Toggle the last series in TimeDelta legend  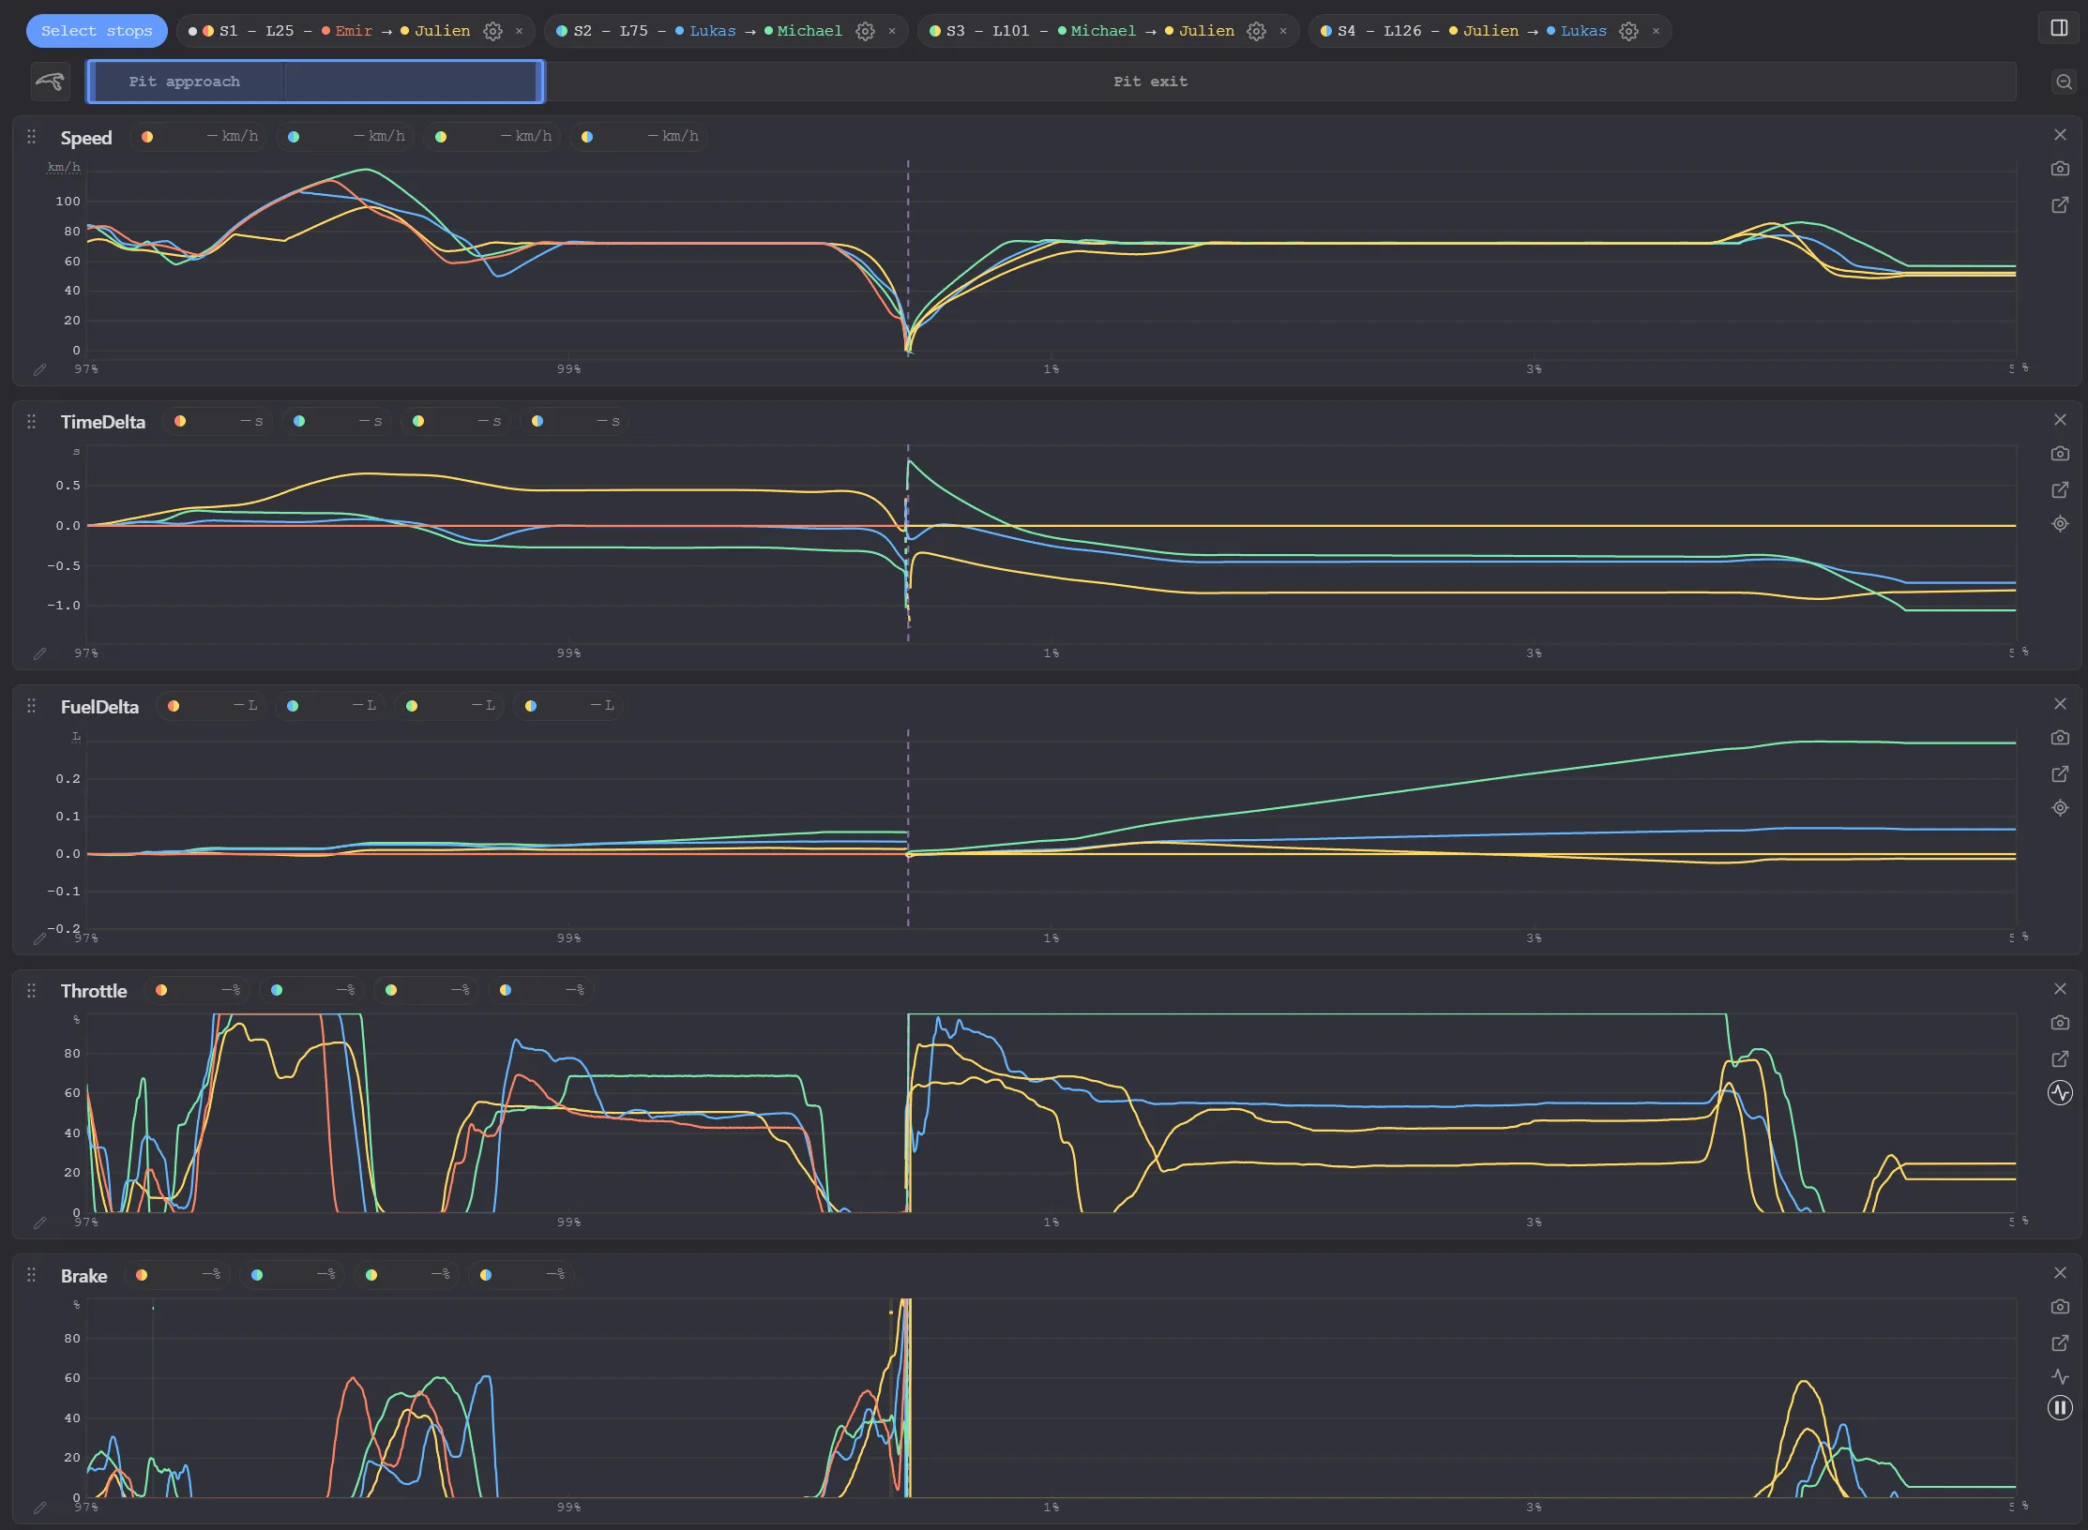pos(575,422)
